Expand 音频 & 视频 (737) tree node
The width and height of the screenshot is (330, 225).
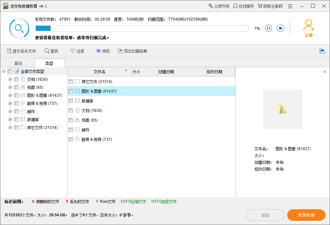coord(10,103)
